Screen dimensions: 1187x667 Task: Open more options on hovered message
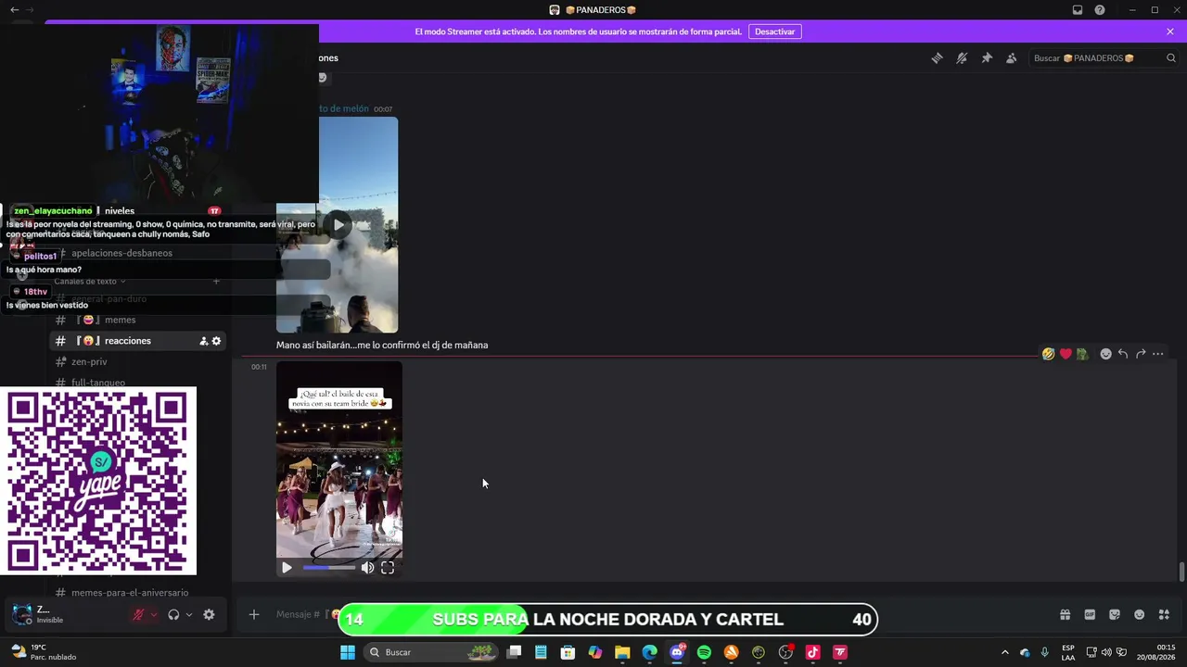1158,354
